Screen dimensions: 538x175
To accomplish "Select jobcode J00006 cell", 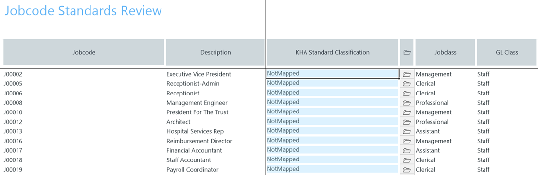I will click(13, 93).
